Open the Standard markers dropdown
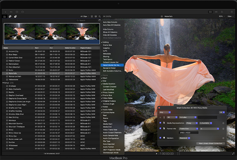 pyautogui.click(x=184, y=138)
